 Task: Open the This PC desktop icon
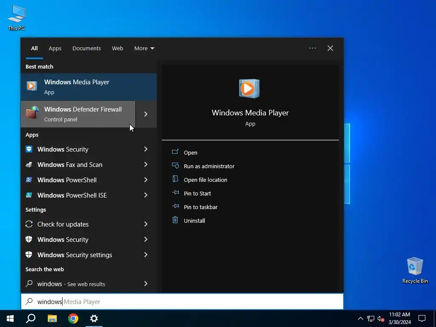click(x=17, y=17)
